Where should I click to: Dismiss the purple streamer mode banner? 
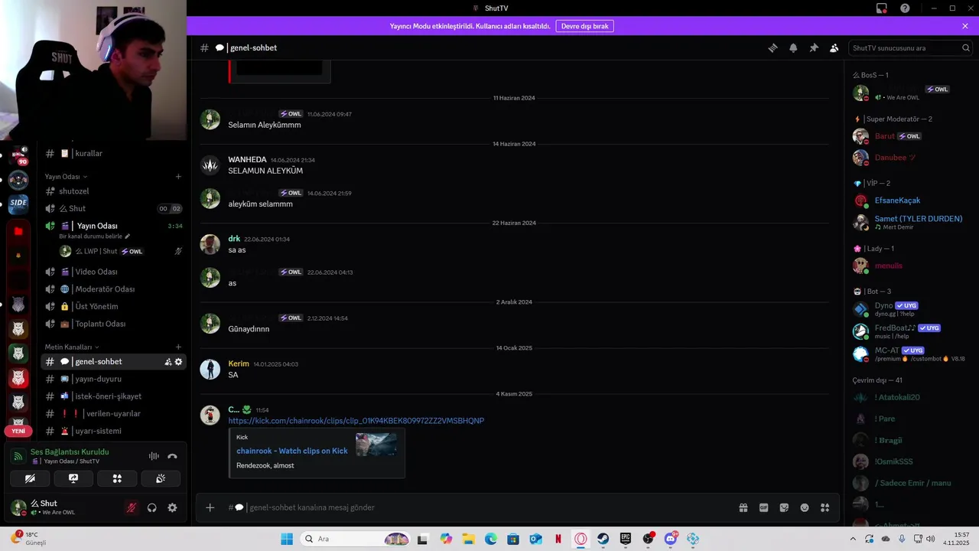pos(965,26)
